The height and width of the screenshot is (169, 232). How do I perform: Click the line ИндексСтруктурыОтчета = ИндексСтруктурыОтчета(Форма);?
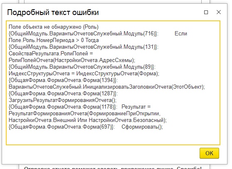pos(84,74)
